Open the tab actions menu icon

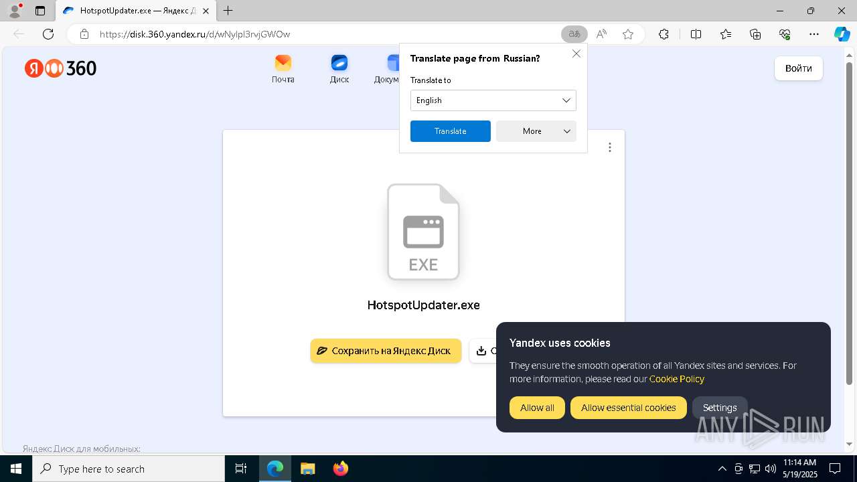coord(40,11)
